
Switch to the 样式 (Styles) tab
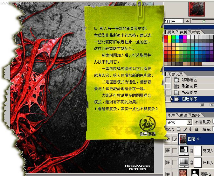(196, 32)
